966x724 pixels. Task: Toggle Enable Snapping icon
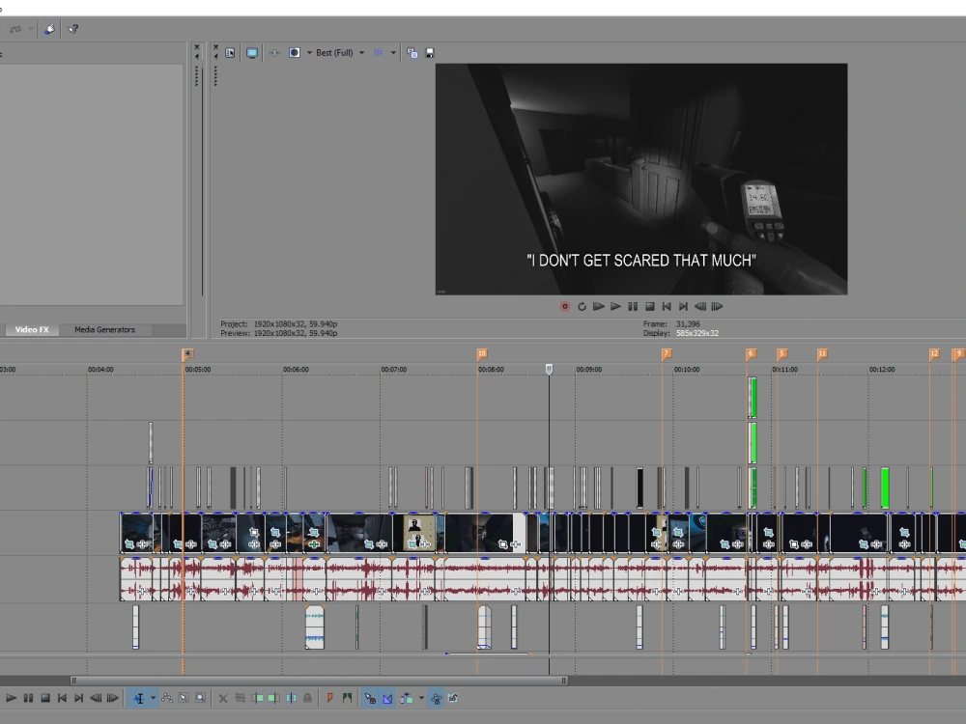tap(370, 698)
